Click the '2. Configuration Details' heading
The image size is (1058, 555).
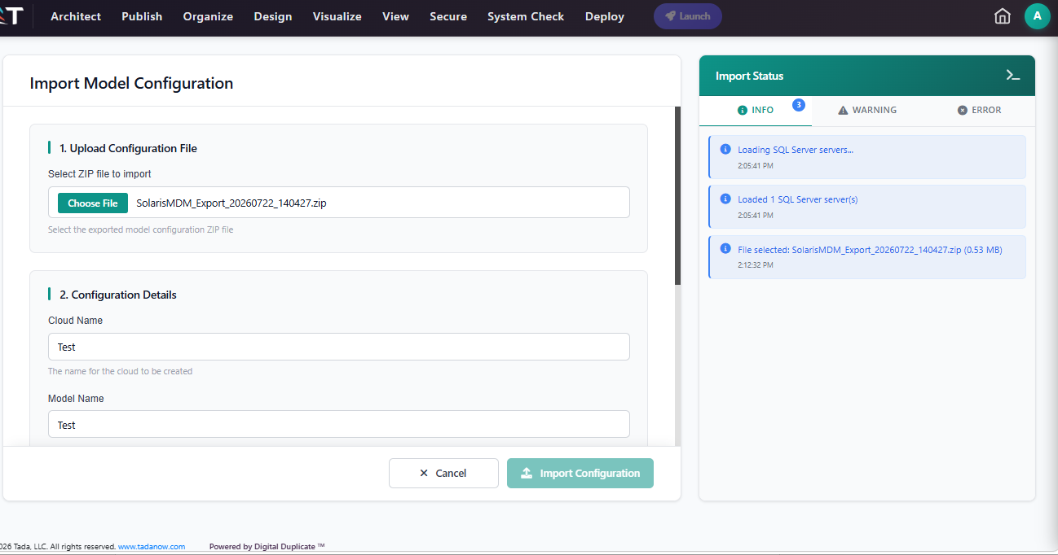pos(118,295)
